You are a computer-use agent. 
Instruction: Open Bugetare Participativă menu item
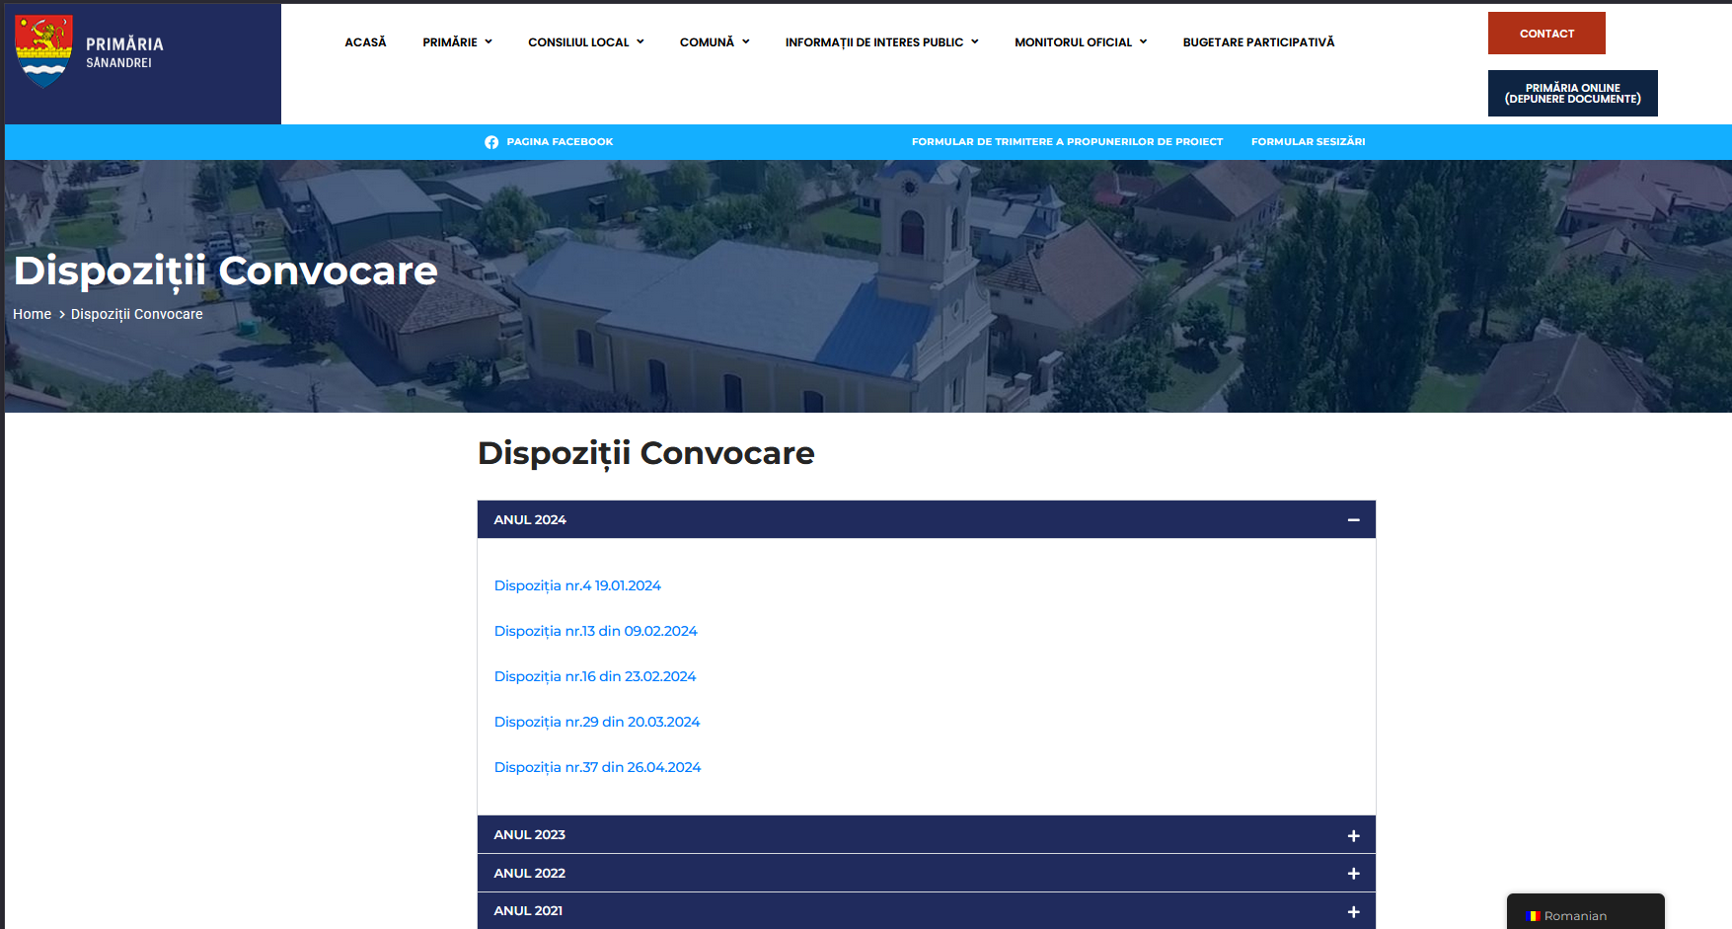tap(1258, 42)
